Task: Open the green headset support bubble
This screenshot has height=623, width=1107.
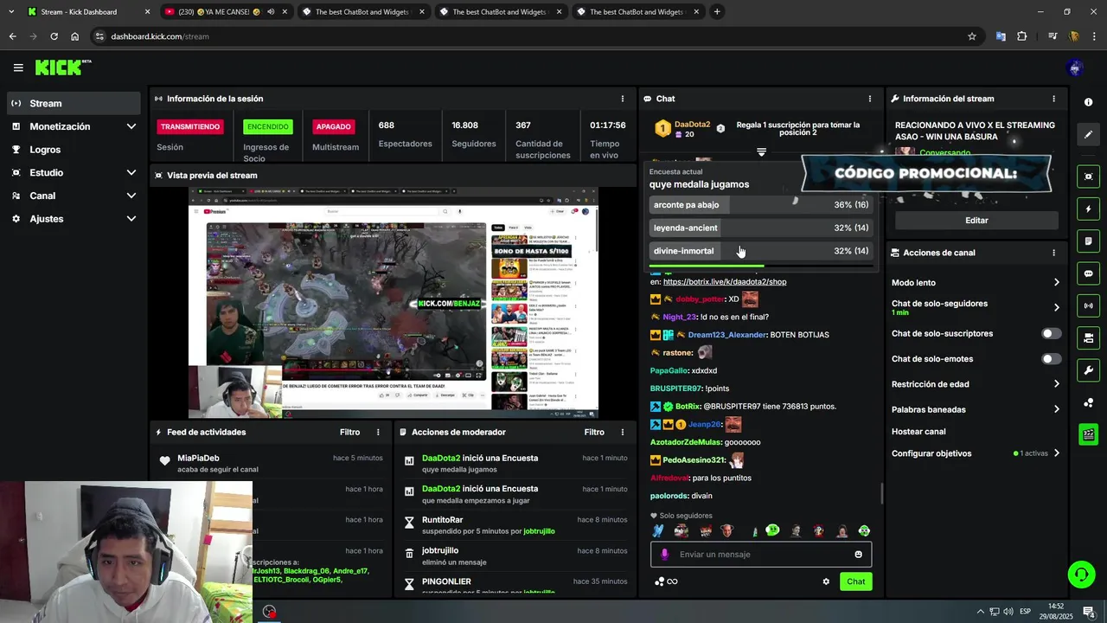Action: tap(1080, 574)
